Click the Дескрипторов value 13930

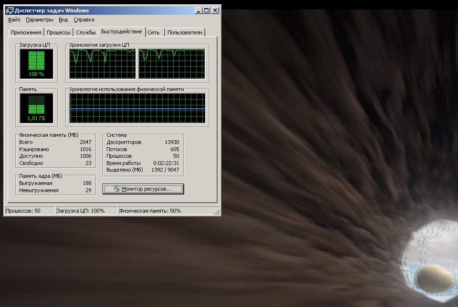coord(172,142)
